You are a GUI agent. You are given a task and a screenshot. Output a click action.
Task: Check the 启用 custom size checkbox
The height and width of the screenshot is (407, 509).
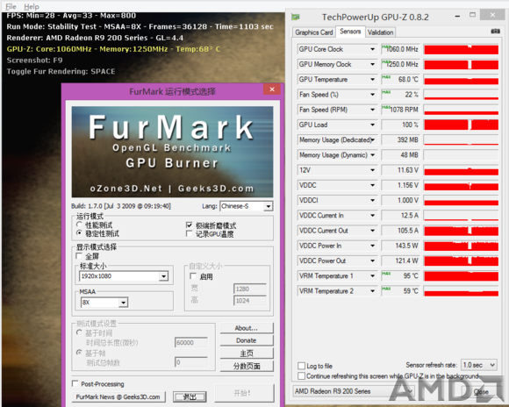[193, 276]
